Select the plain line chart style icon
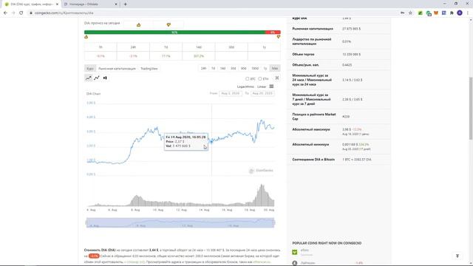Viewport: 473px width, 266px height. click(97, 78)
